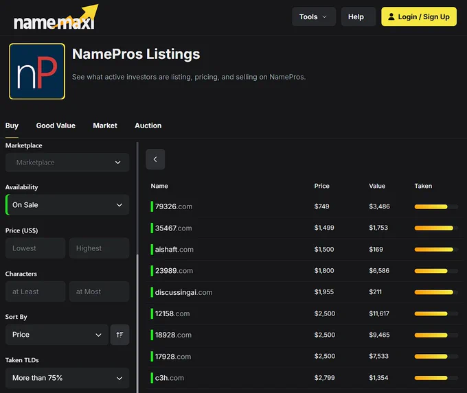Click the $211 value of discussingai.com
467x393 pixels.
point(375,292)
